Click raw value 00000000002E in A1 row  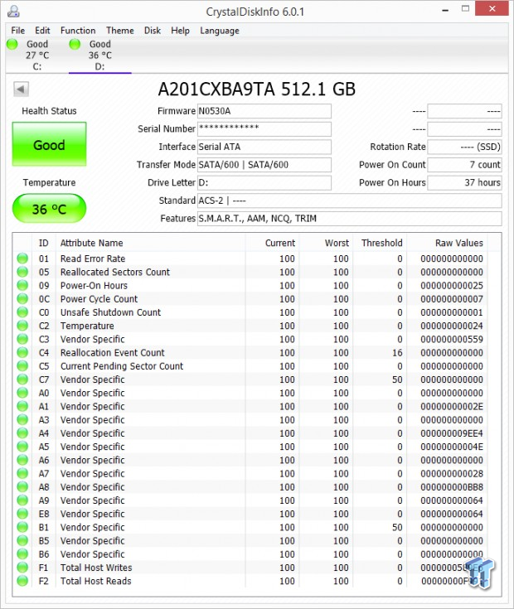click(x=452, y=407)
